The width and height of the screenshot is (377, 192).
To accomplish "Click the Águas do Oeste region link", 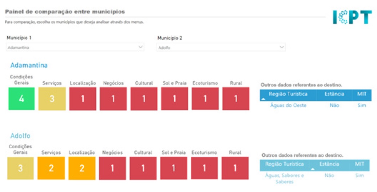I will (x=288, y=105).
